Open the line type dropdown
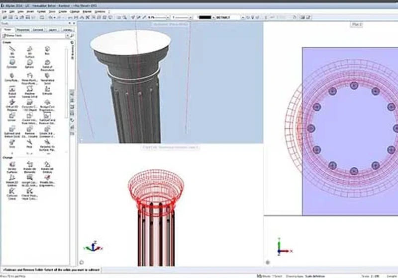Viewport: 398px width, 278px height. coord(191,17)
